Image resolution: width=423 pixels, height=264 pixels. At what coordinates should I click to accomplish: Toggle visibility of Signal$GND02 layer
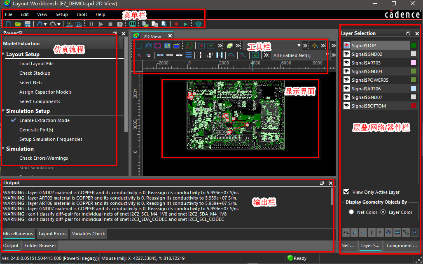(x=346, y=54)
